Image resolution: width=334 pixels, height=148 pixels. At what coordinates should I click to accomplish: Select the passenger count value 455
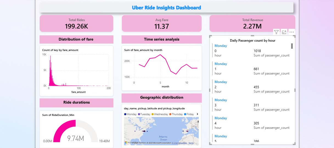click(x=256, y=87)
